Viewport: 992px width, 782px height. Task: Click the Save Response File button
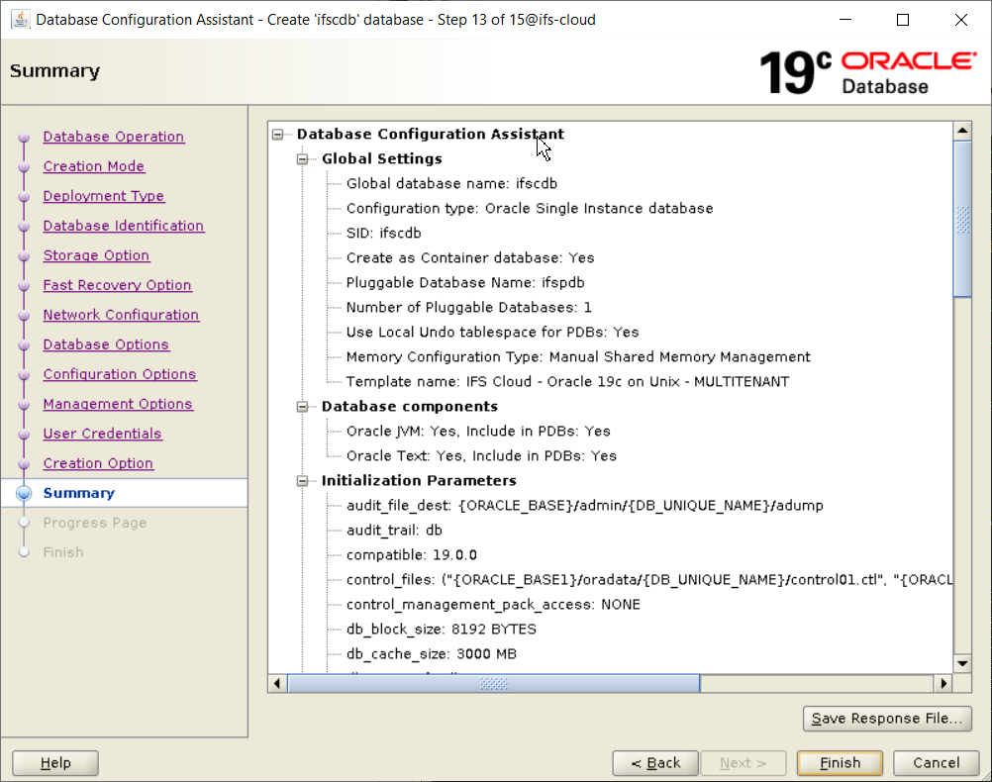tap(887, 719)
